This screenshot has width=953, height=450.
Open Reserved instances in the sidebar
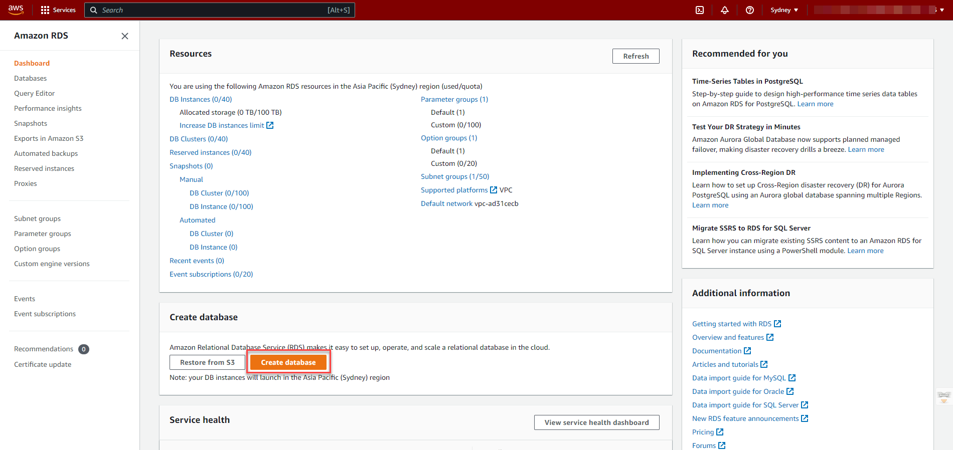pyautogui.click(x=44, y=168)
